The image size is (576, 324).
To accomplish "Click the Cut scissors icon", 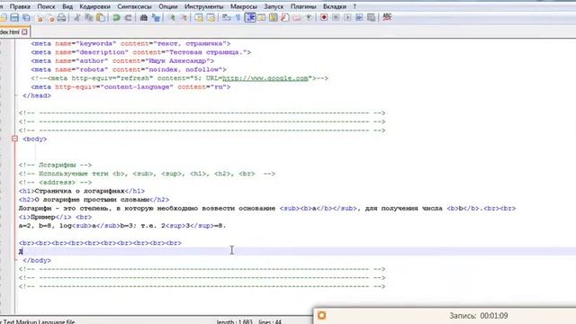I will click(x=76, y=17).
